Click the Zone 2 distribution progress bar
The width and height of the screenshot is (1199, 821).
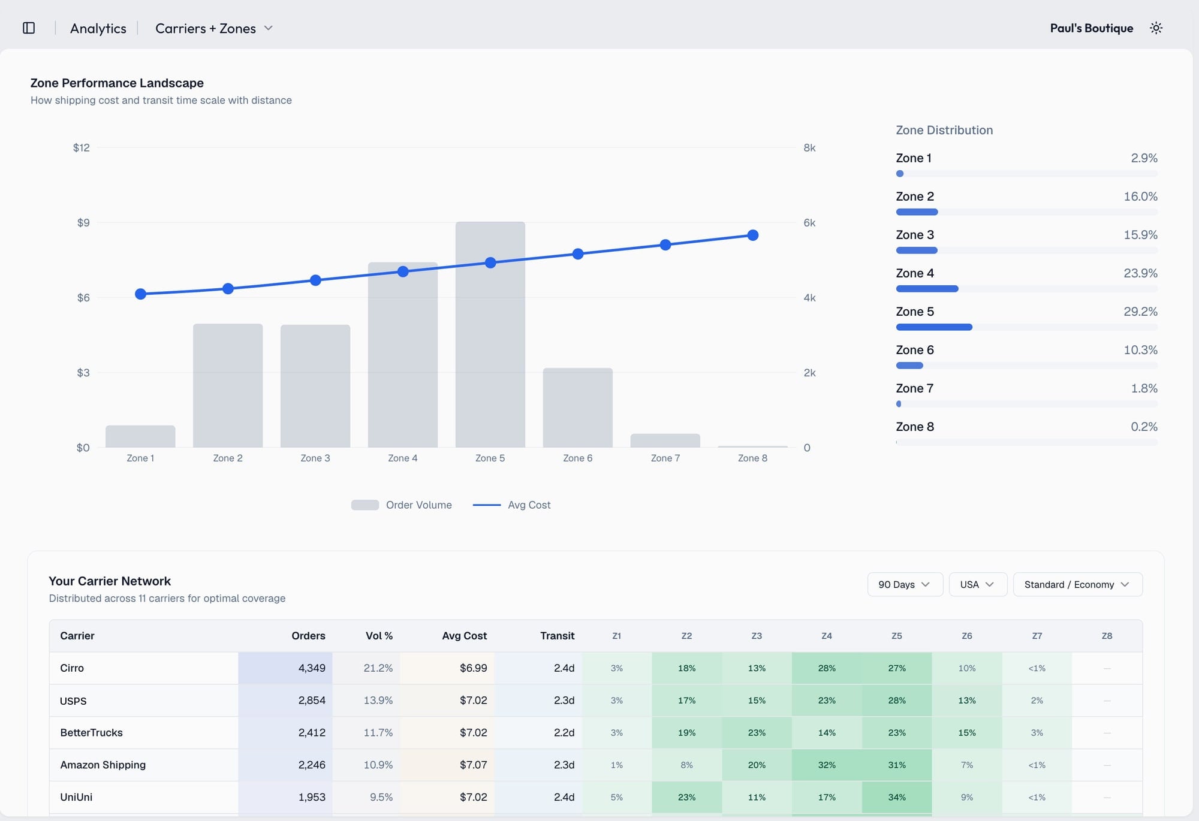(1027, 212)
